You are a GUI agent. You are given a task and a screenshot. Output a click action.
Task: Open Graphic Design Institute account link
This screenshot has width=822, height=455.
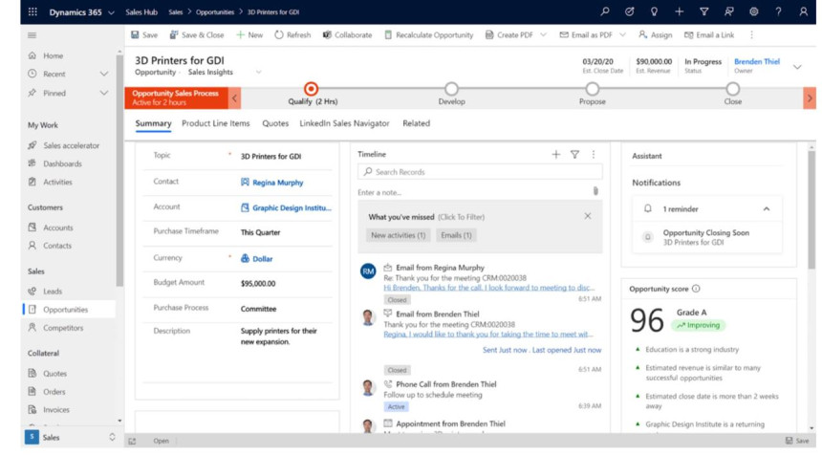pyautogui.click(x=292, y=207)
